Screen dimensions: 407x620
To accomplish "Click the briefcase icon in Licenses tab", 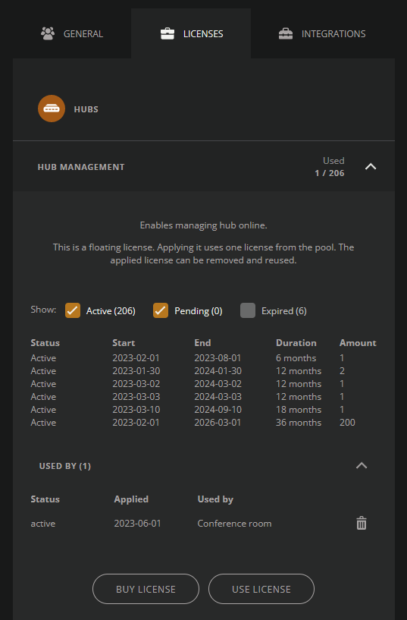I will [x=167, y=33].
